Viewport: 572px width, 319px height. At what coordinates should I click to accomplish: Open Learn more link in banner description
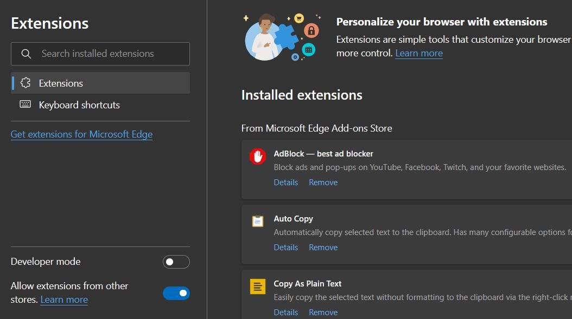tap(419, 53)
